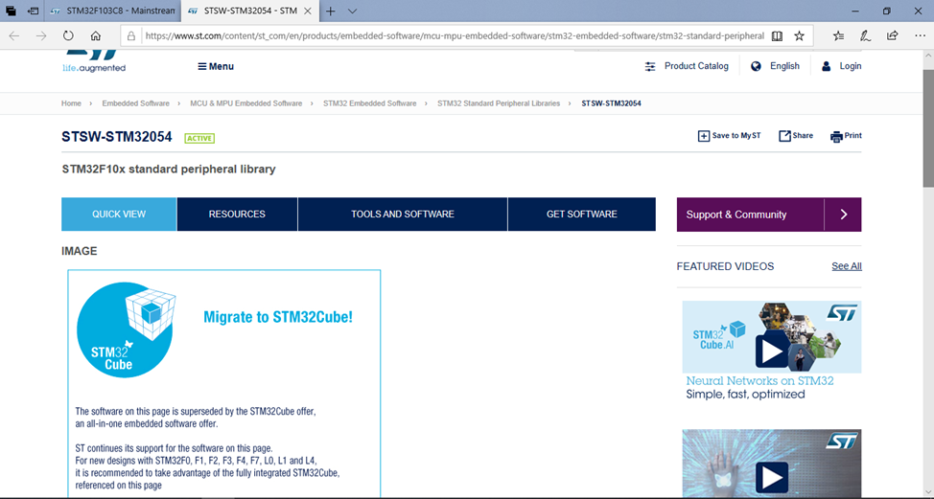Go to the browser home icon

tap(95, 35)
